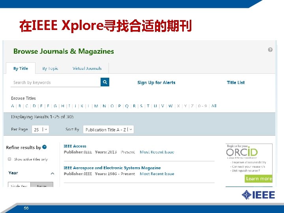Click the blue search magnifier button

(105, 82)
